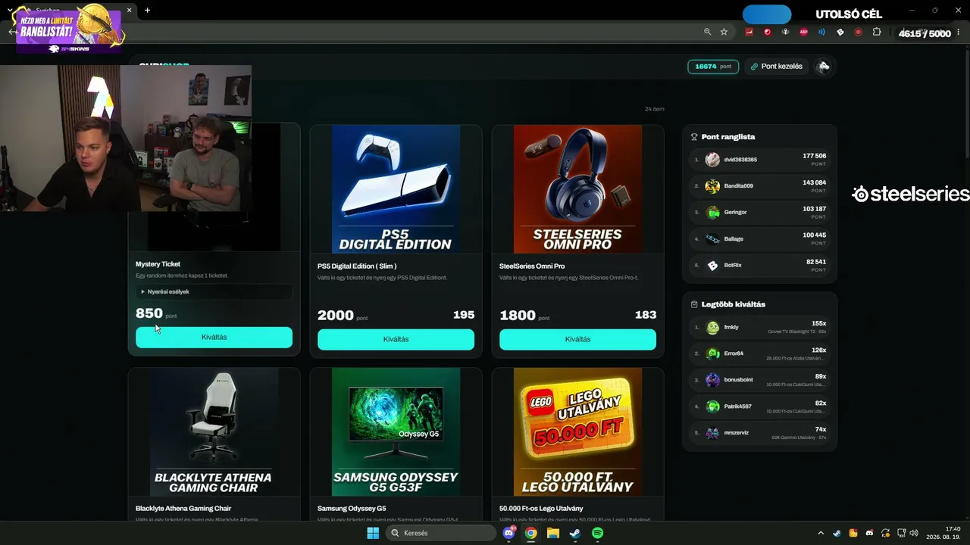The image size is (970, 545).
Task: Click Bandita009's avatar
Action: pos(712,186)
